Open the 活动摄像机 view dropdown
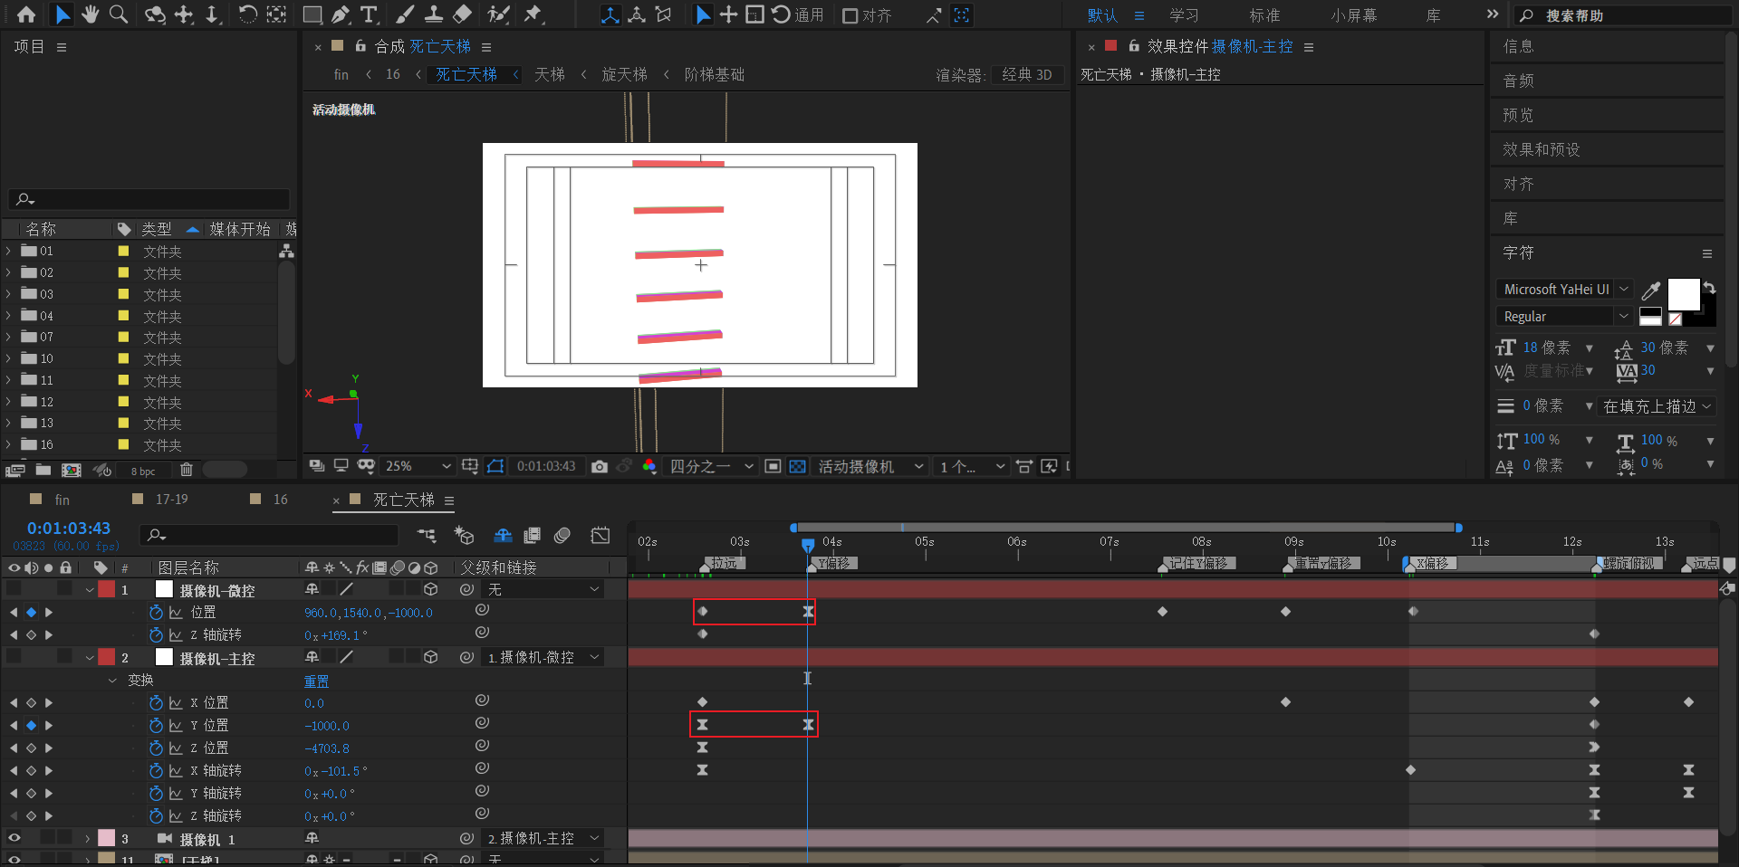Screen dimensions: 1739x867 (x=870, y=466)
